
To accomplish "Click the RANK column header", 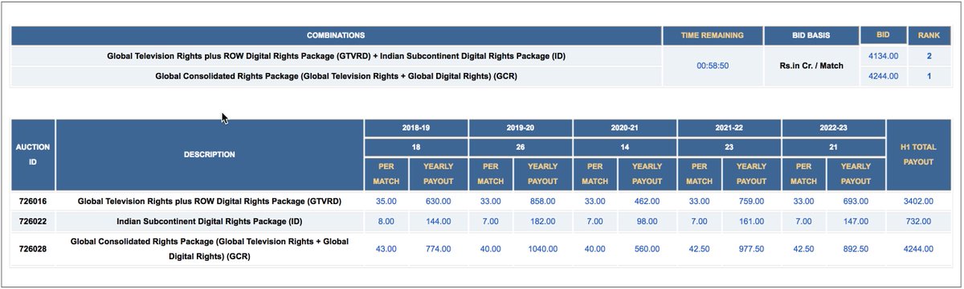I will (929, 35).
